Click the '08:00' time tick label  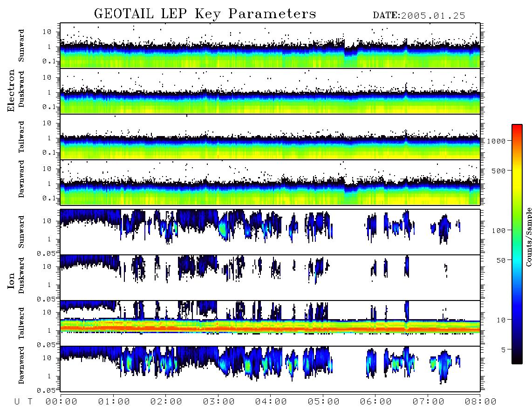[480, 402]
